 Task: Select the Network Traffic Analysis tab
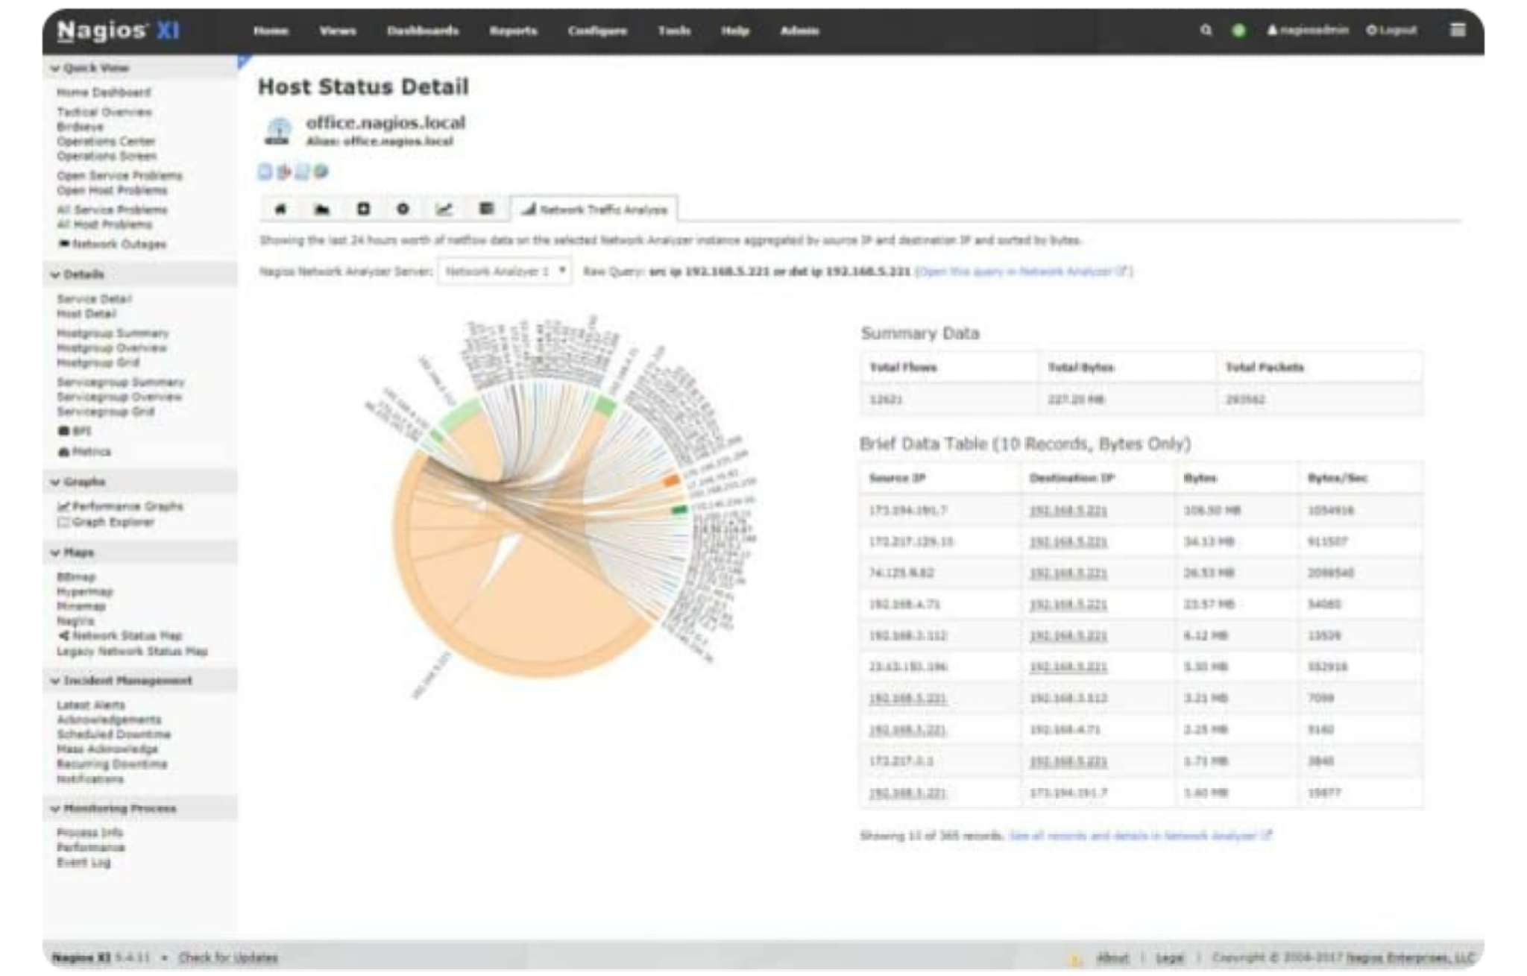594,210
